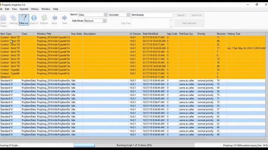268x150 pixels.
Task: Open the Edit menu
Action: pos(7,9)
